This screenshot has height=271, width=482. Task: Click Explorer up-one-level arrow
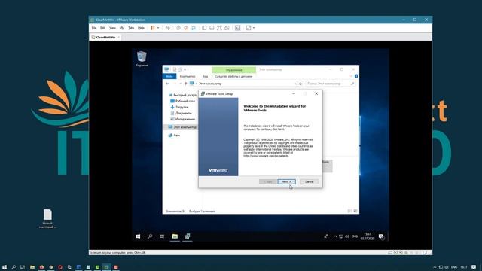[x=186, y=84]
